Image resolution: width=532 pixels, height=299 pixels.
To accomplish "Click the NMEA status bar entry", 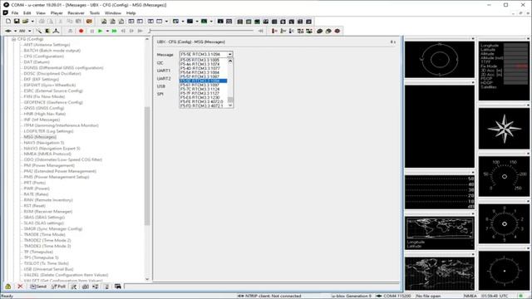I will (470, 296).
